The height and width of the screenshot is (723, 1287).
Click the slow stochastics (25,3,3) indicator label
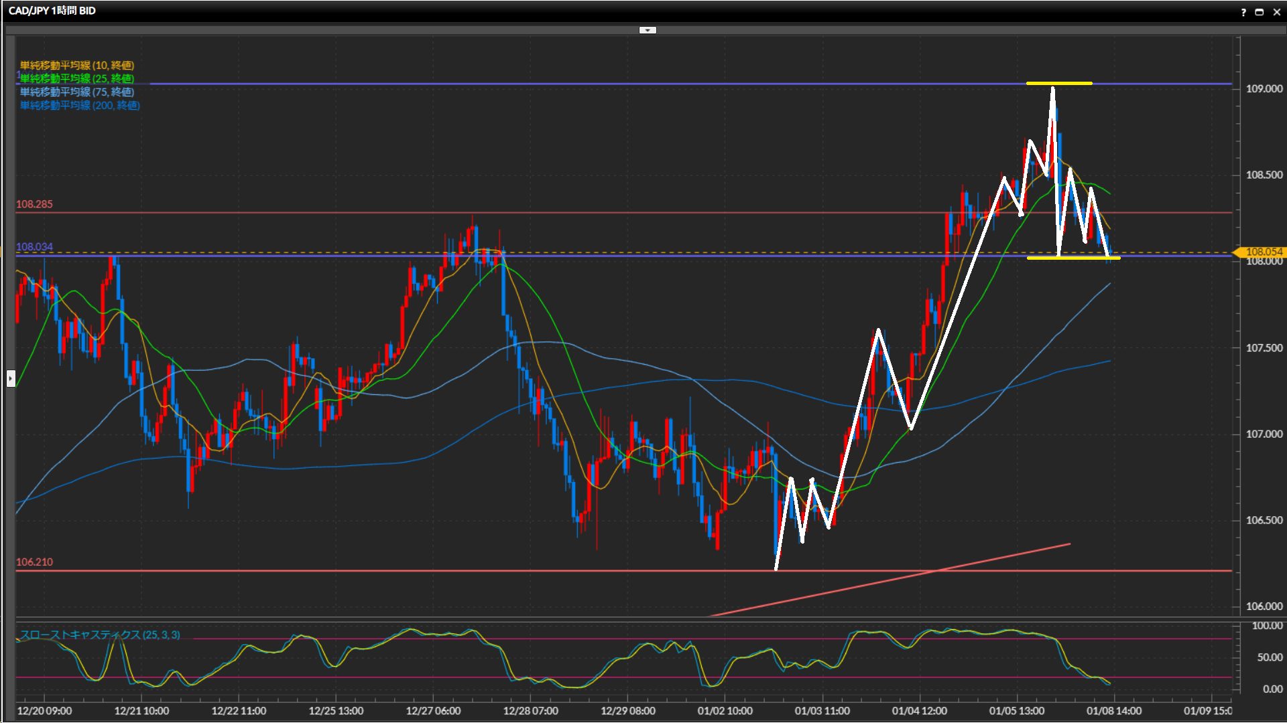[x=100, y=635]
